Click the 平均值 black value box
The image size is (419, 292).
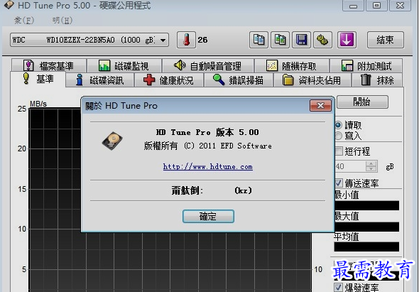(367, 247)
